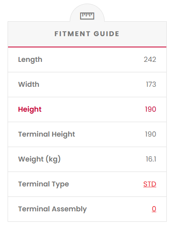Click the Length value 242
This screenshot has height=229, width=172.
(150, 59)
